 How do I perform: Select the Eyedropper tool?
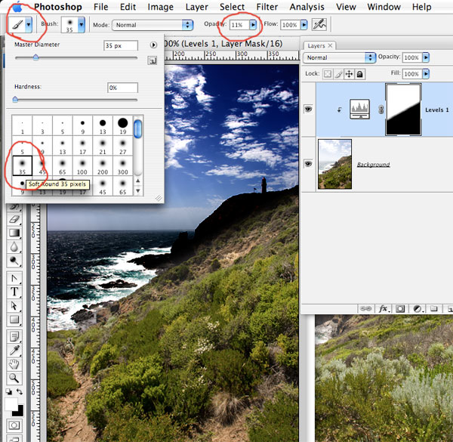click(x=14, y=350)
